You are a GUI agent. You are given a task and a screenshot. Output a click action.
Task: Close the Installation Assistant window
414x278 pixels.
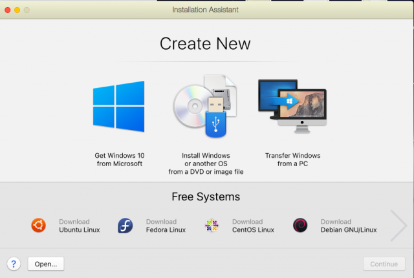tap(8, 10)
